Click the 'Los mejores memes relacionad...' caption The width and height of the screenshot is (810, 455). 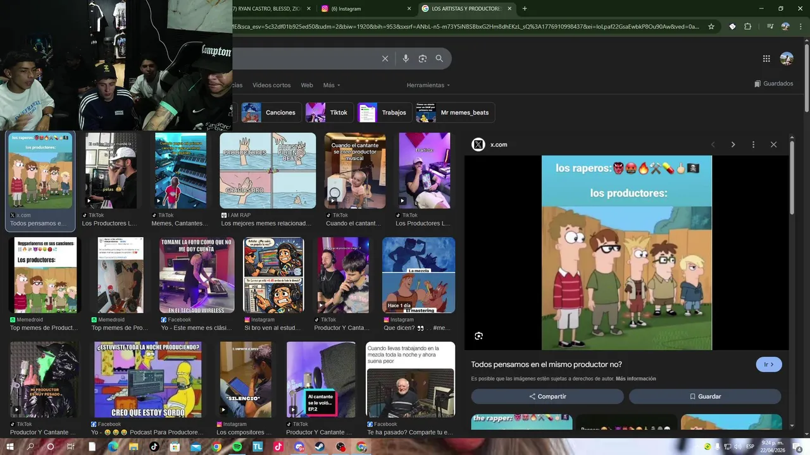click(266, 224)
